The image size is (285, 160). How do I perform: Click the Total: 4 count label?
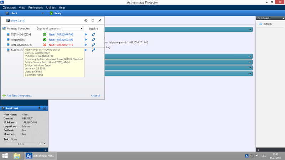pos(93,29)
